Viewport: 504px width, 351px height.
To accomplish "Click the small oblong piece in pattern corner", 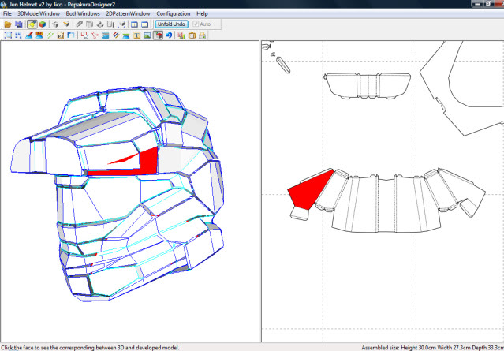I will pos(283,65).
